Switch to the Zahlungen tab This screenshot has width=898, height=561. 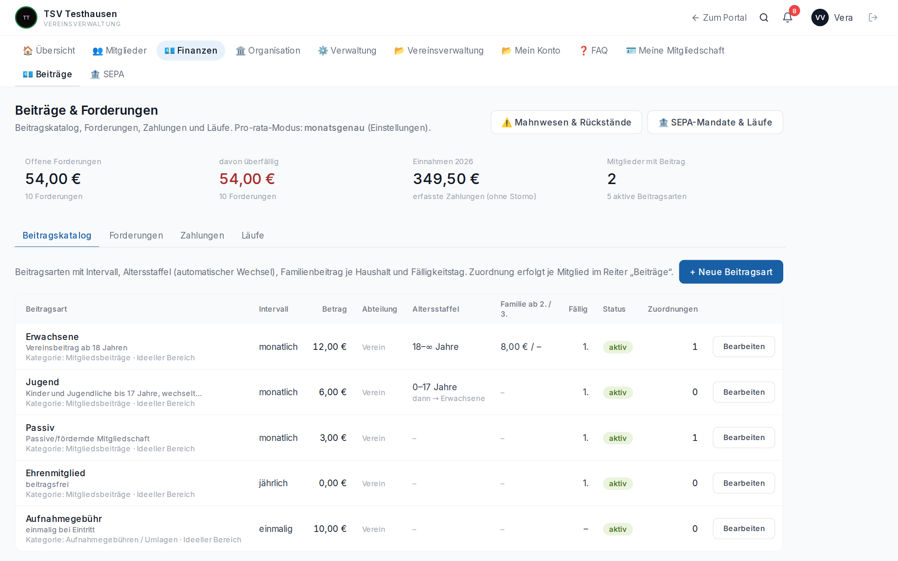202,236
